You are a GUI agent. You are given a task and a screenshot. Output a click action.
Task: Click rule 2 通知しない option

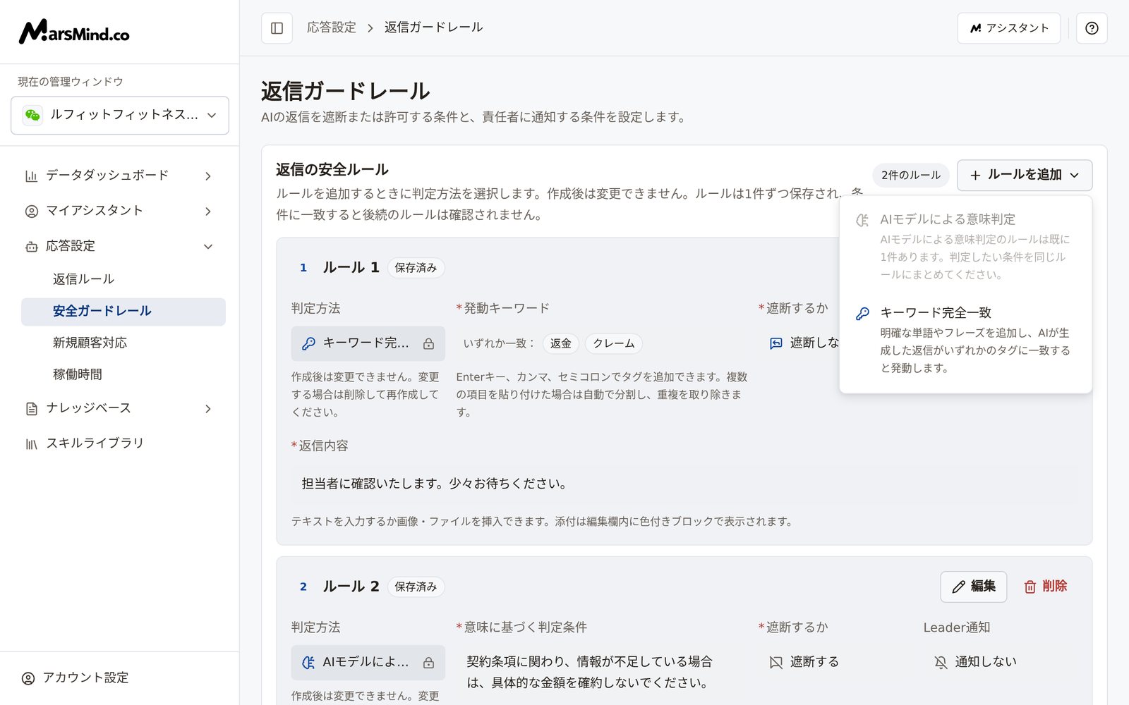975,662
